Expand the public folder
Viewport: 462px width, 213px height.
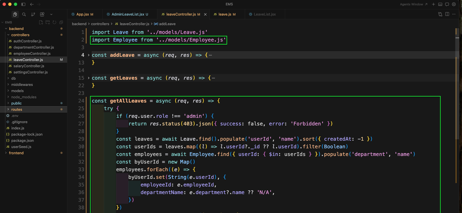click(x=8, y=103)
